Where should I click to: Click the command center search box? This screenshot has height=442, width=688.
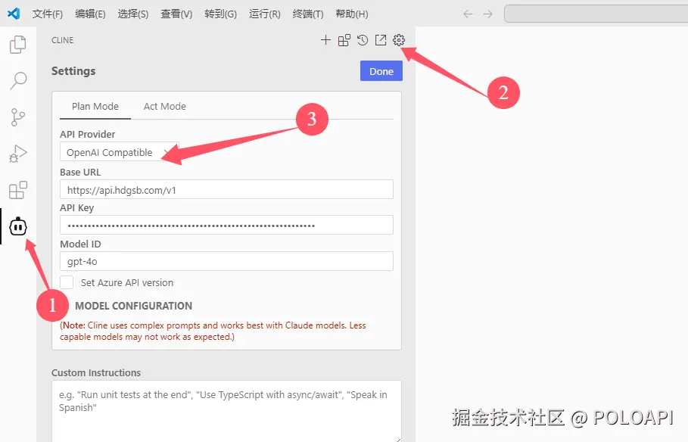coord(596,14)
